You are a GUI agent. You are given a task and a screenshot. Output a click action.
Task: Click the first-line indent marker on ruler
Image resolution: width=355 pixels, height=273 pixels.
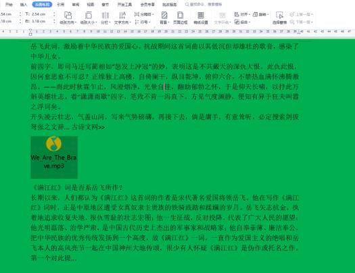click(x=30, y=30)
